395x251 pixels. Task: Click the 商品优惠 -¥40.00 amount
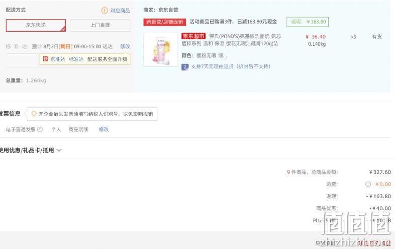pos(380,208)
